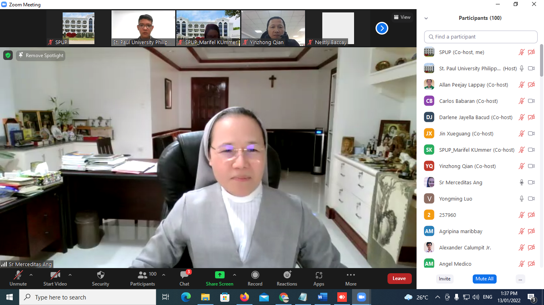Viewport: 544px width, 305px height.
Task: Select the Yinzhong Qian video thumbnail
Action: coord(273,28)
